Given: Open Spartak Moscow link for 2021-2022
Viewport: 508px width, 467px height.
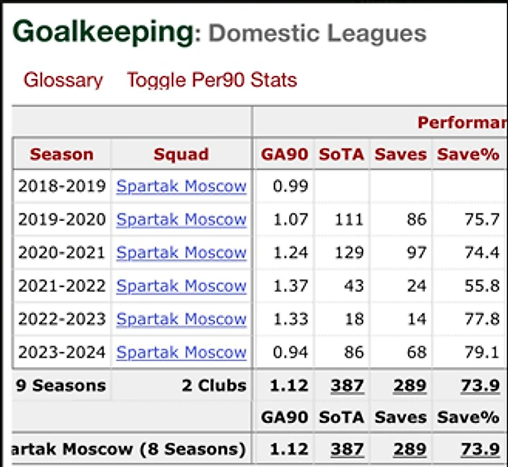Looking at the screenshot, I should [181, 286].
